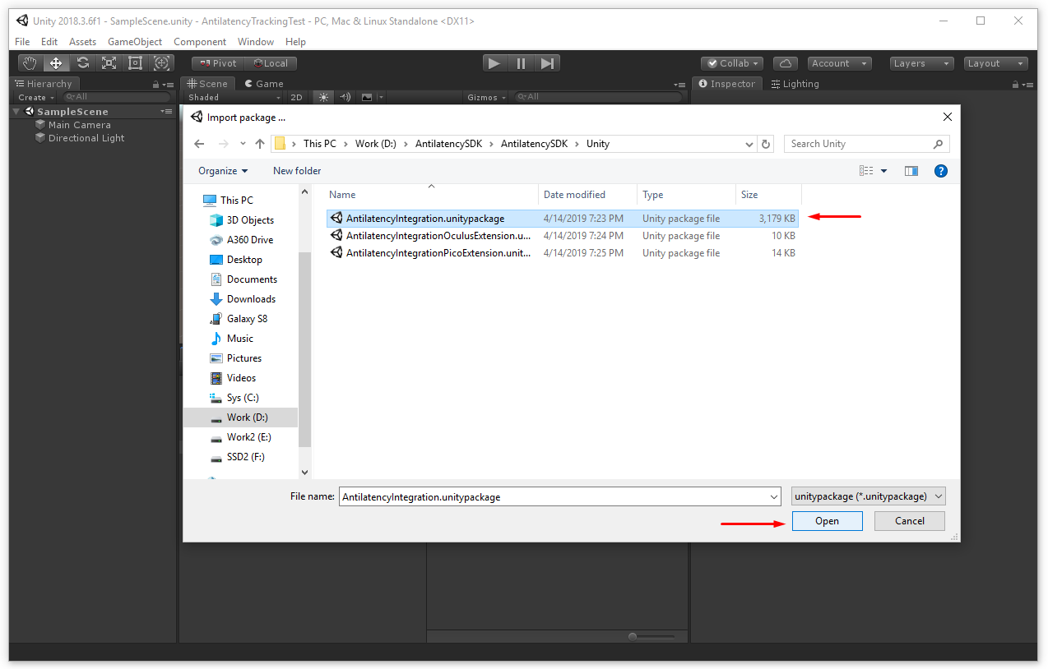Open the Gizmos dropdown
1048x669 pixels.
pyautogui.click(x=486, y=97)
